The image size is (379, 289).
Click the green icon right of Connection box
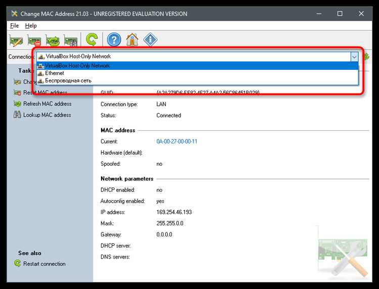tap(366, 57)
